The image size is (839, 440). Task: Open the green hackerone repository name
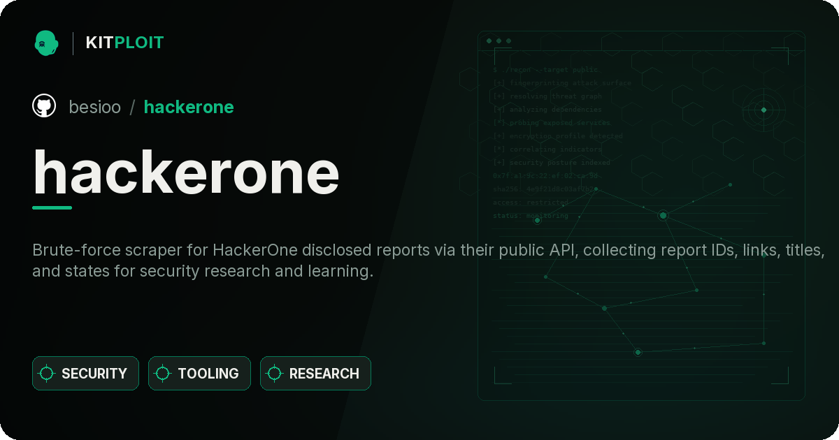(x=189, y=107)
